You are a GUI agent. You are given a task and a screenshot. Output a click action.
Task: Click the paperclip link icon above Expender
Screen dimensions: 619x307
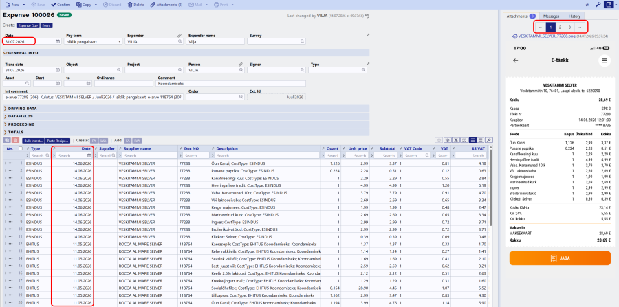pyautogui.click(x=180, y=35)
